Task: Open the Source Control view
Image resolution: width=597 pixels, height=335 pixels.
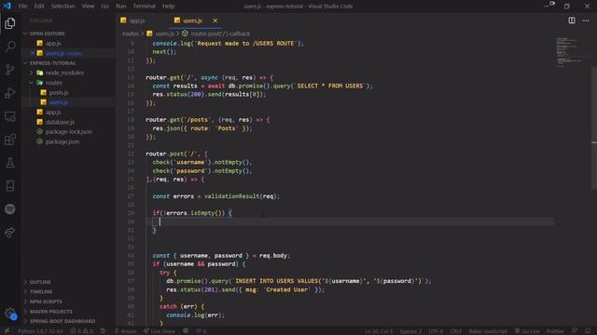Action: tap(10, 70)
